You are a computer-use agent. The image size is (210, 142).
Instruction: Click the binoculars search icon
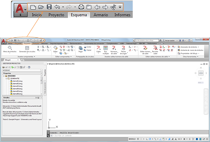click(160, 40)
